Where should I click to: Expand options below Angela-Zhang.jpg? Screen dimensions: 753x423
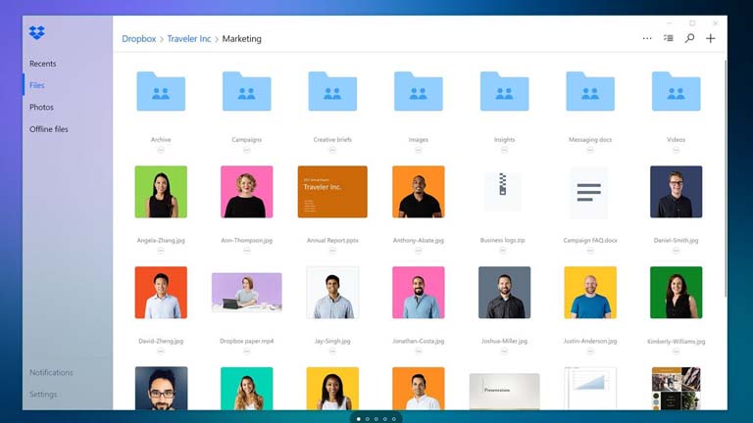point(161,250)
